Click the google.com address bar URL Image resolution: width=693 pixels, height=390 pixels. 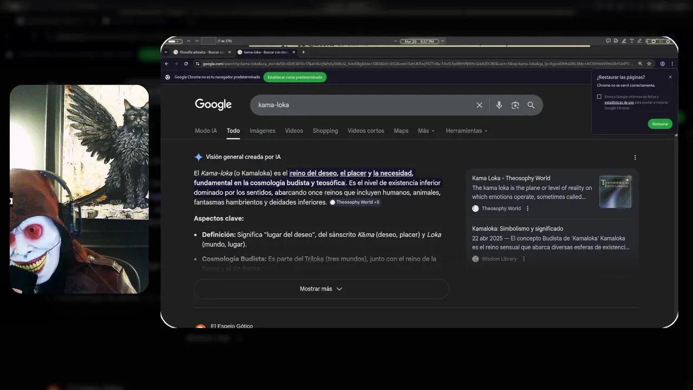point(417,63)
